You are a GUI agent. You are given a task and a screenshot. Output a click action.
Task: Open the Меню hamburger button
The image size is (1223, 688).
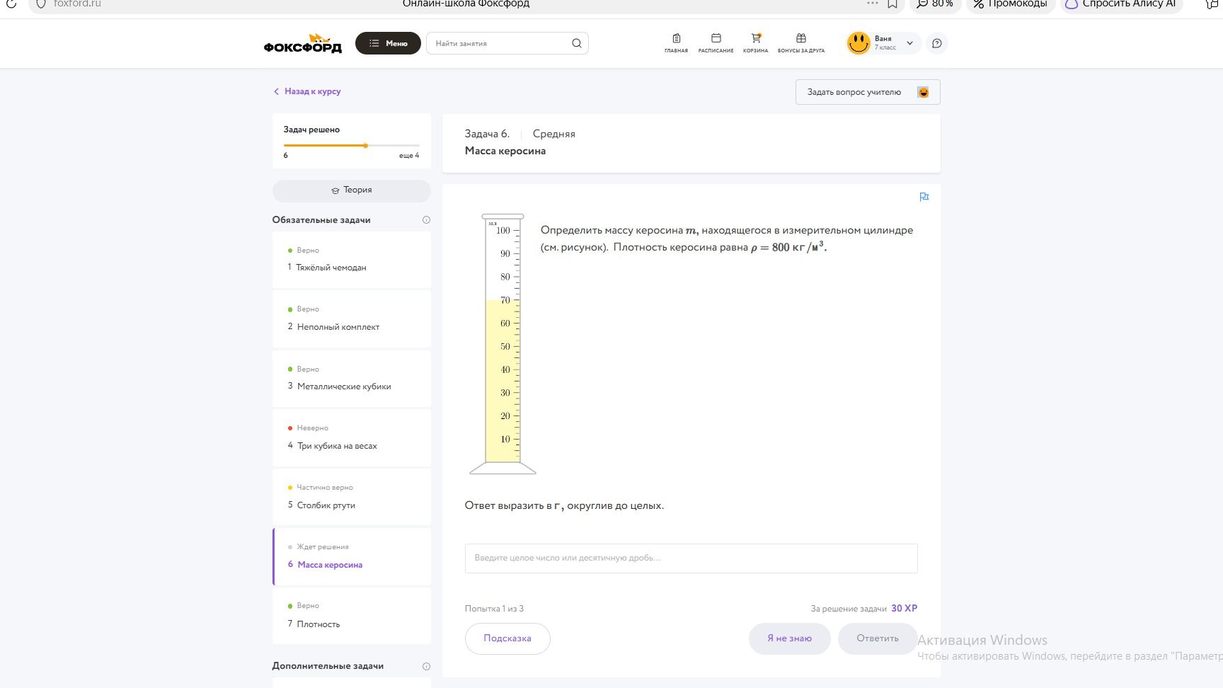tap(388, 43)
